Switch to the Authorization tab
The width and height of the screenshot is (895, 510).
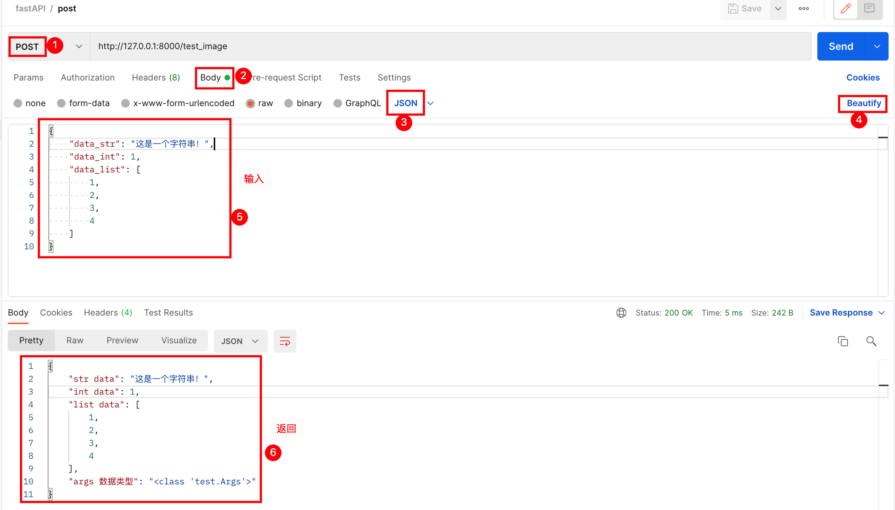[88, 78]
